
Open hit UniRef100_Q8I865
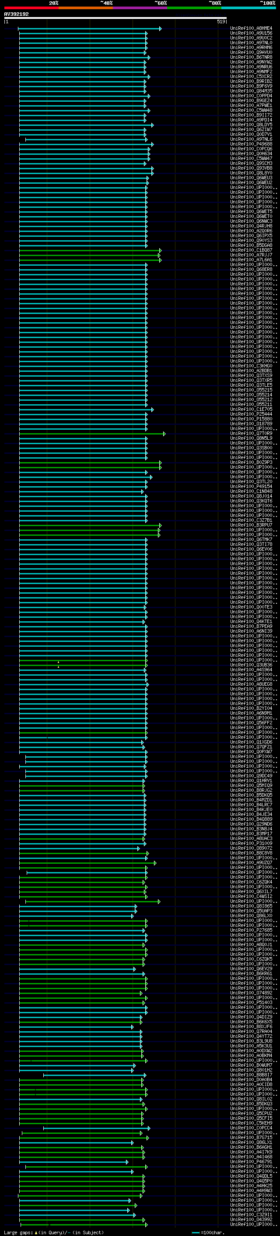(x=251, y=906)
